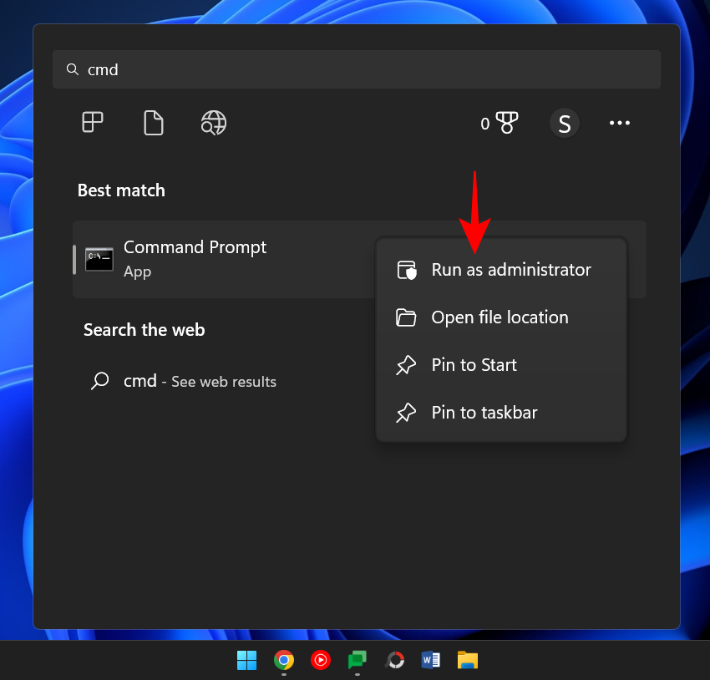Viewport: 710px width, 680px height.
Task: Click the magnifier icon in search box
Action: pos(72,69)
